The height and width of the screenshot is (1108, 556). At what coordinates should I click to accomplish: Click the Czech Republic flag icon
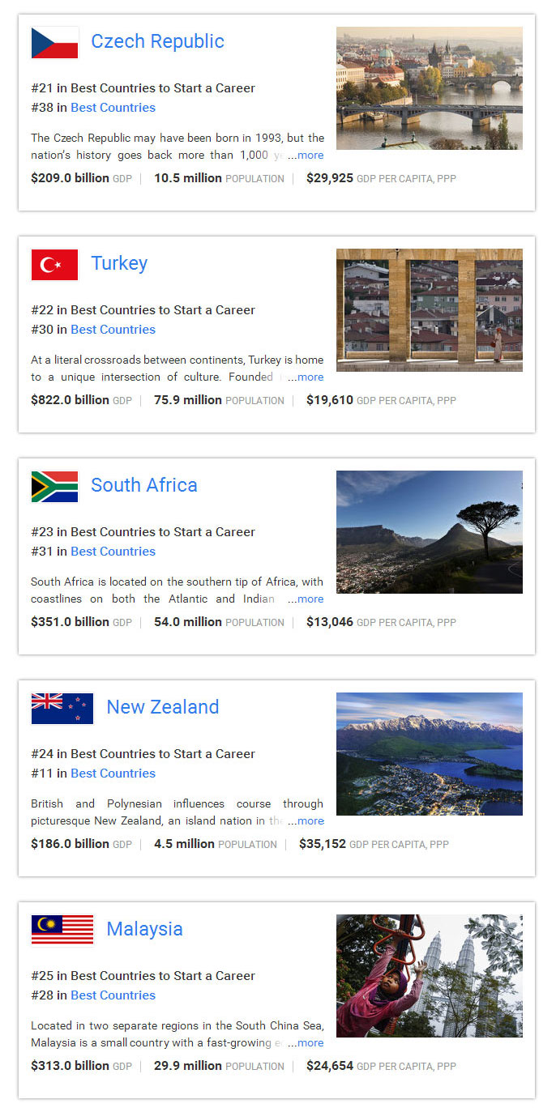click(54, 43)
